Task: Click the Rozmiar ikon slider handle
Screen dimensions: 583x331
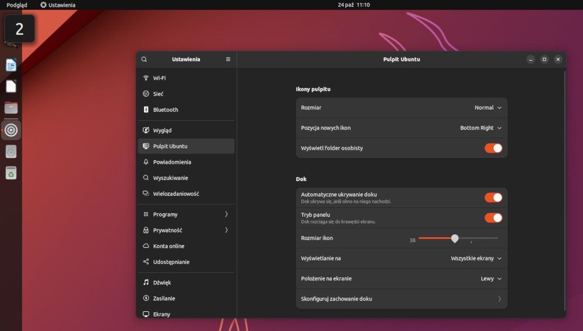Action: tap(455, 238)
